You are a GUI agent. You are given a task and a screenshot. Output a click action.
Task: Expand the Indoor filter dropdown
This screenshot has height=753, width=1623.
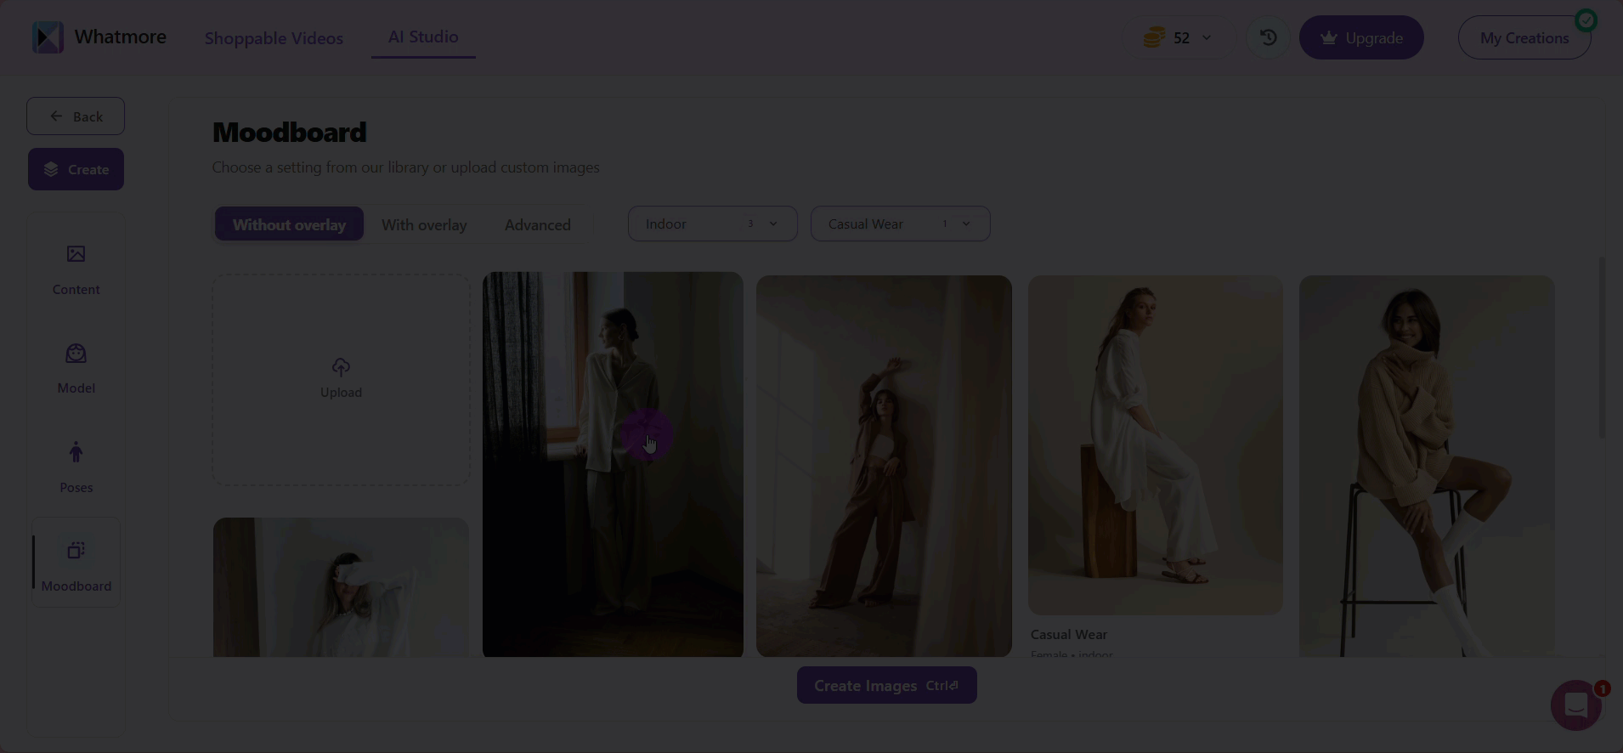(x=712, y=224)
